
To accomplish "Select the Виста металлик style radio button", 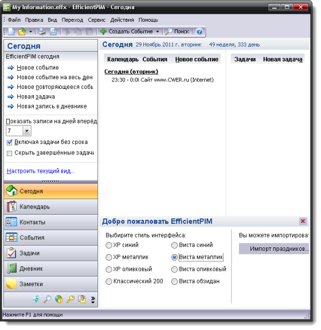I will [174, 257].
